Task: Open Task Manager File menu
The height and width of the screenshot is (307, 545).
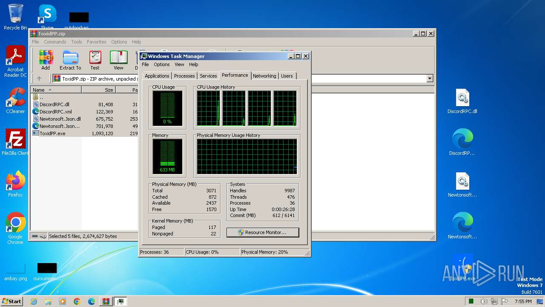Action: [145, 64]
